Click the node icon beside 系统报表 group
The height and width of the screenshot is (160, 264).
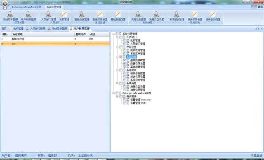(124, 70)
